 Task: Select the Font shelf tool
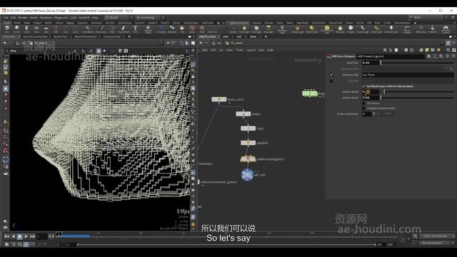(x=135, y=29)
